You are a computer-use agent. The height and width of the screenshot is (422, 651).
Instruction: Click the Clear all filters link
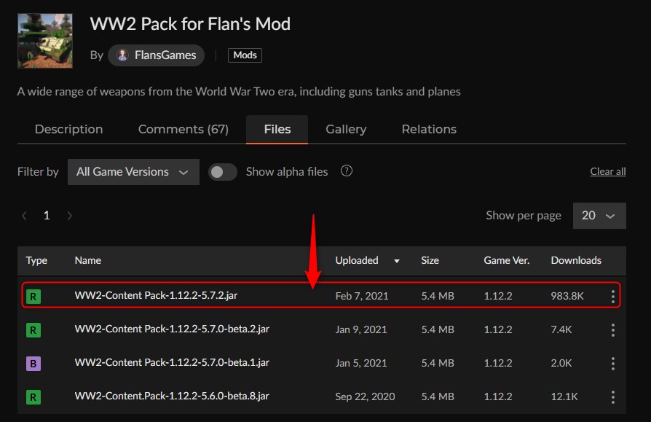pyautogui.click(x=607, y=171)
